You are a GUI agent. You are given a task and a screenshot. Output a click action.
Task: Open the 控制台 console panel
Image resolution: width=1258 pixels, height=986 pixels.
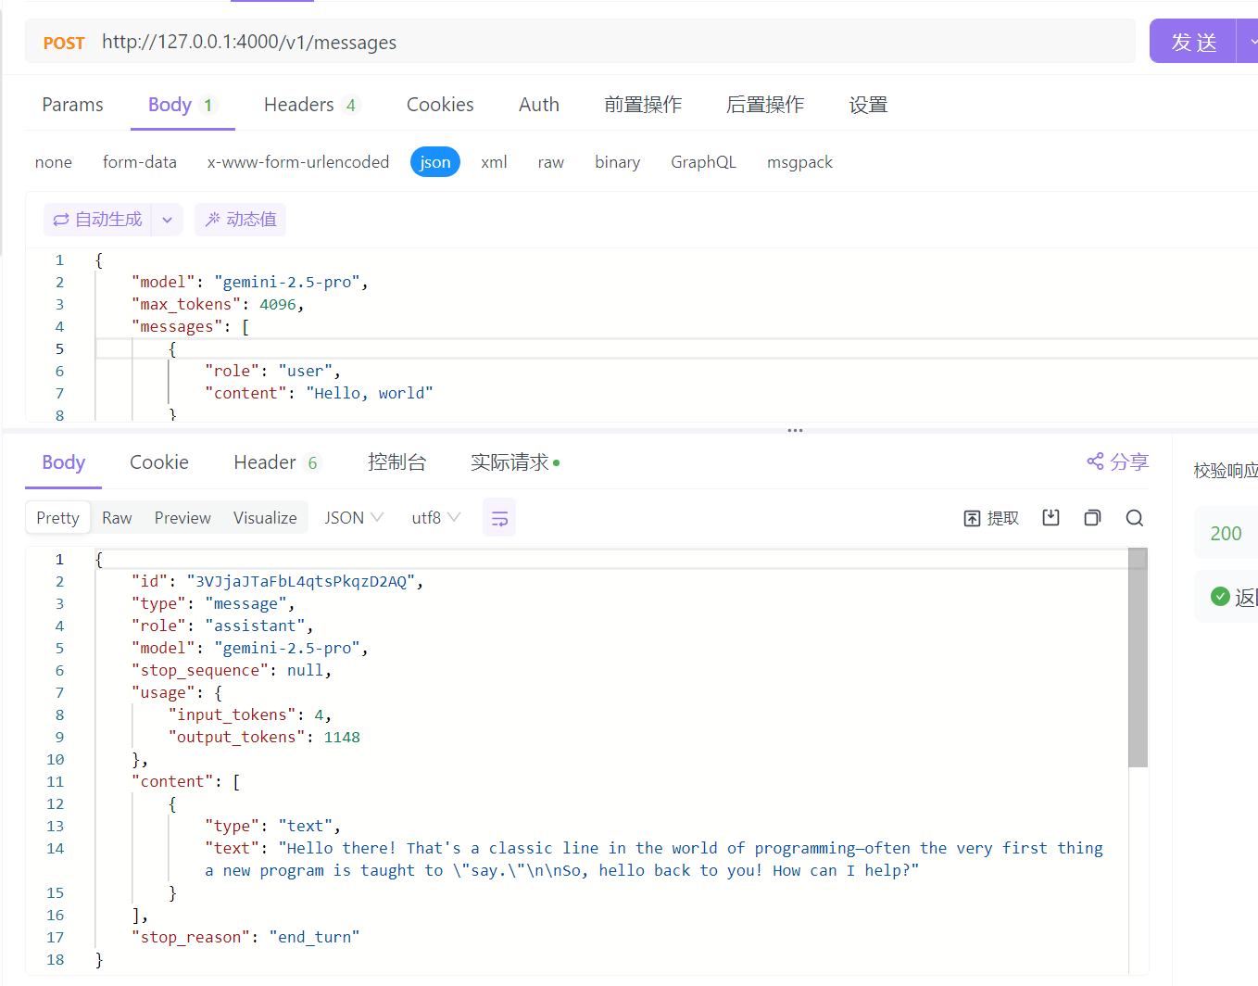click(x=397, y=461)
